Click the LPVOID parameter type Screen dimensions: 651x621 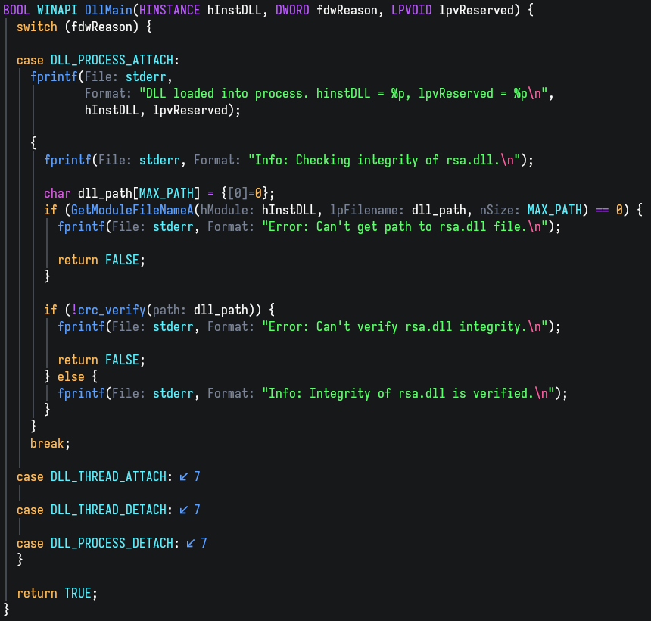tap(412, 10)
